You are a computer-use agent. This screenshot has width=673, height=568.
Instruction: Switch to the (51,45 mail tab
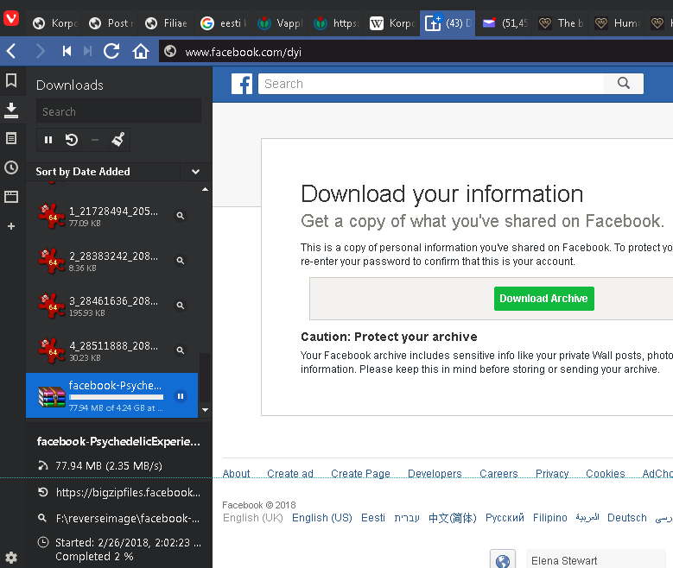click(505, 23)
